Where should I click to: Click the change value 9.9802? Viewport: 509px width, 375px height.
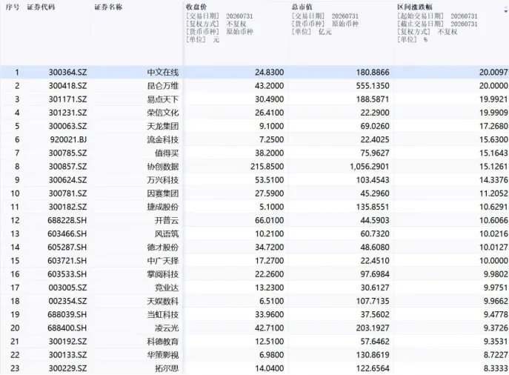(x=496, y=274)
